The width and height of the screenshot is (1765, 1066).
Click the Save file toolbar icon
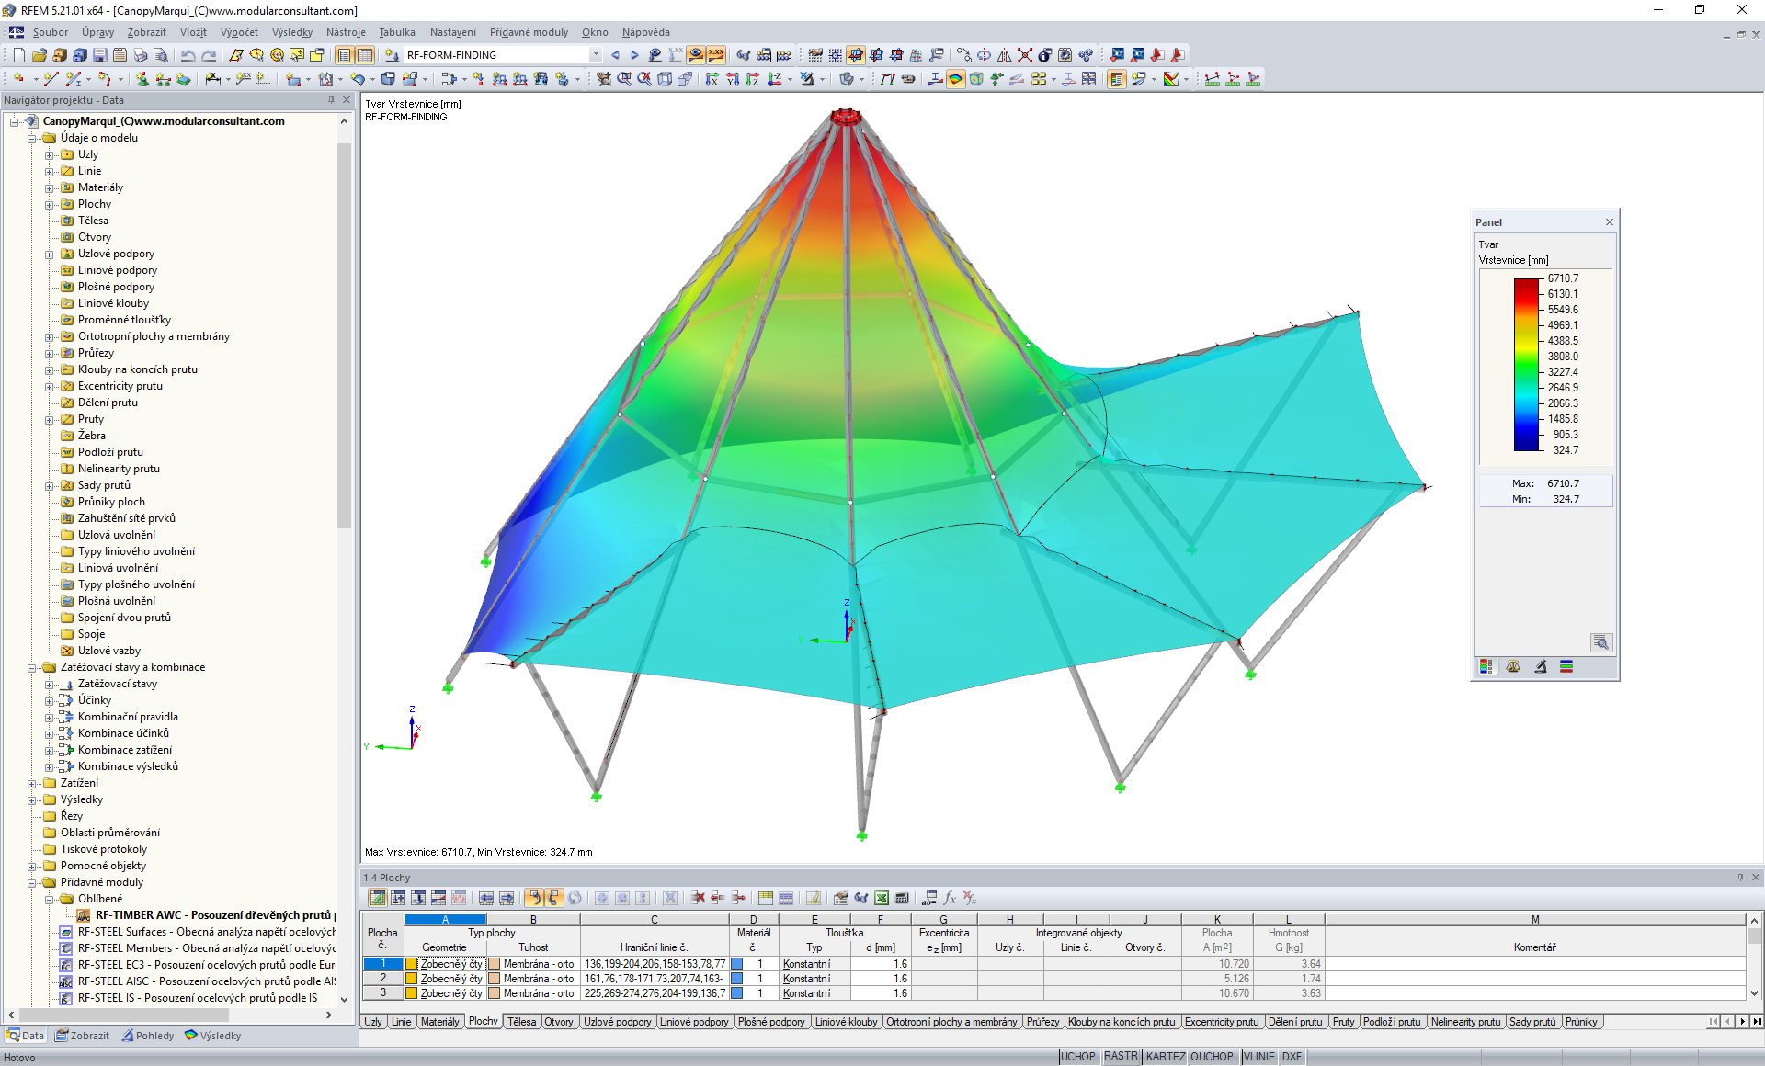click(x=100, y=55)
